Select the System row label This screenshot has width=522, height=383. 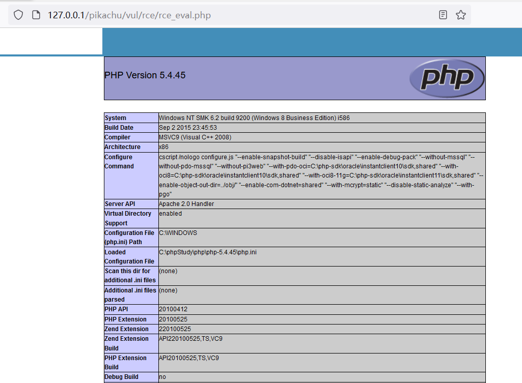pyautogui.click(x=115, y=117)
